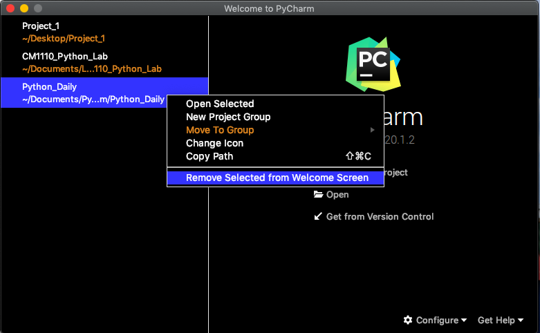Choose New Project Group menu entry
Image resolution: width=540 pixels, height=333 pixels.
pyautogui.click(x=275, y=117)
